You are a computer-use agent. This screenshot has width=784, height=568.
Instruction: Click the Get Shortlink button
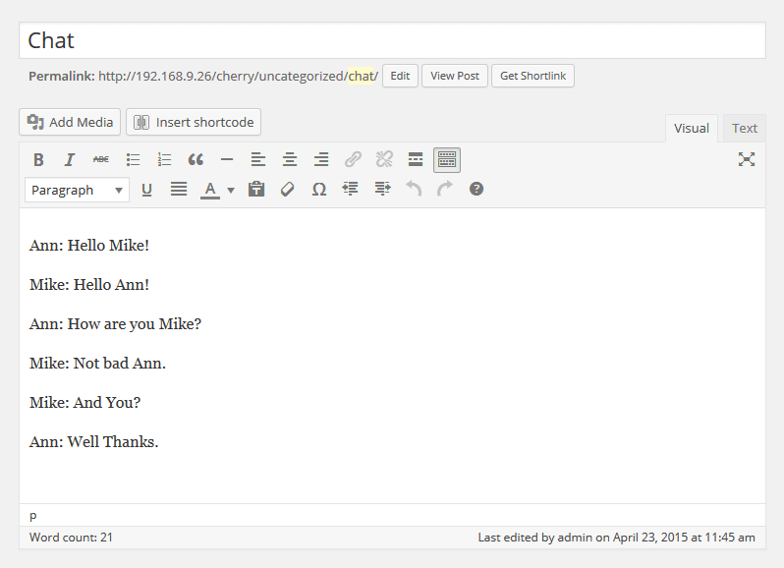click(532, 76)
